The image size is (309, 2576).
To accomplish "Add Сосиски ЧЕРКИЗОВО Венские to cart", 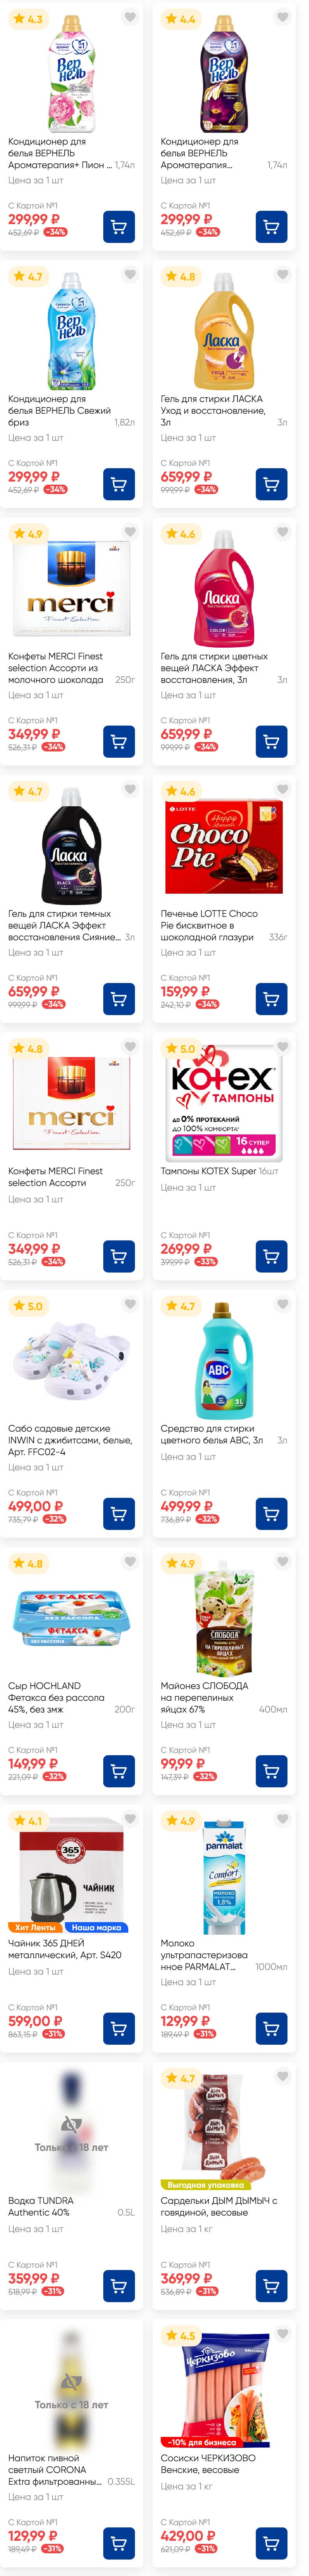I will tap(271, 2543).
